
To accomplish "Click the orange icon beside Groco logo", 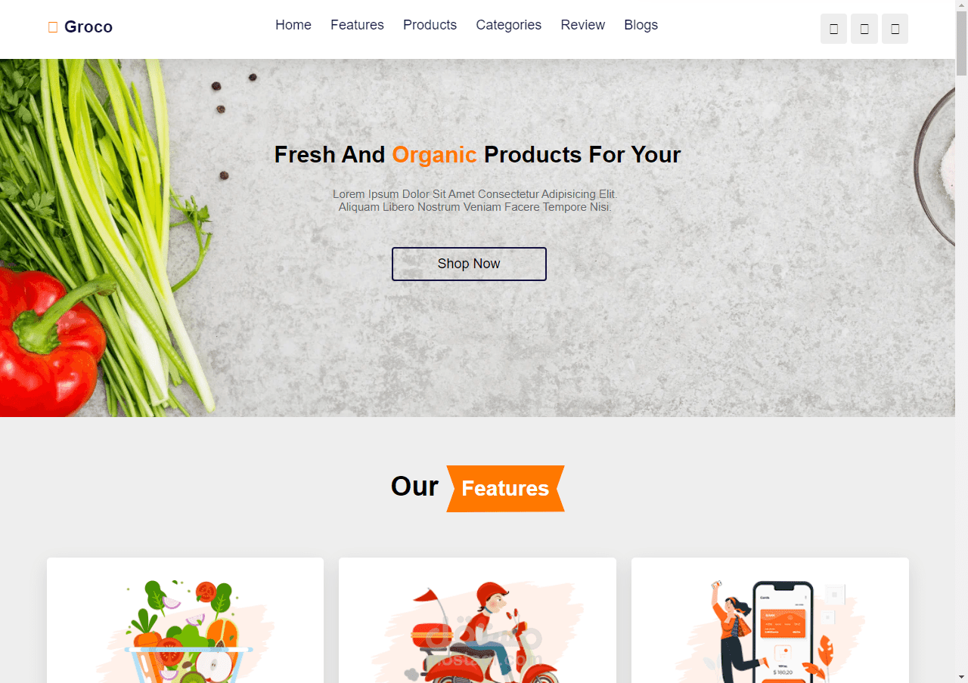I will click(x=53, y=27).
